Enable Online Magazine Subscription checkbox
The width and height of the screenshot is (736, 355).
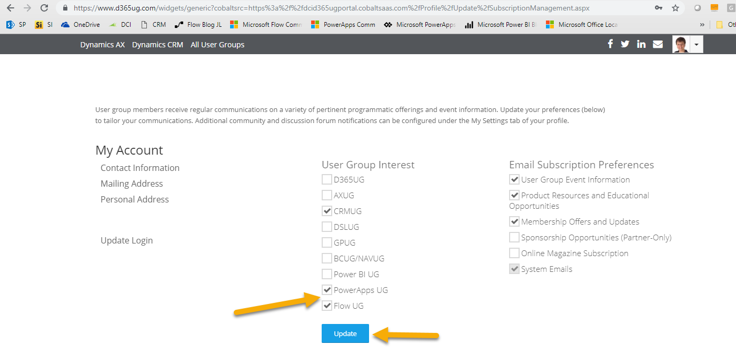click(x=514, y=253)
